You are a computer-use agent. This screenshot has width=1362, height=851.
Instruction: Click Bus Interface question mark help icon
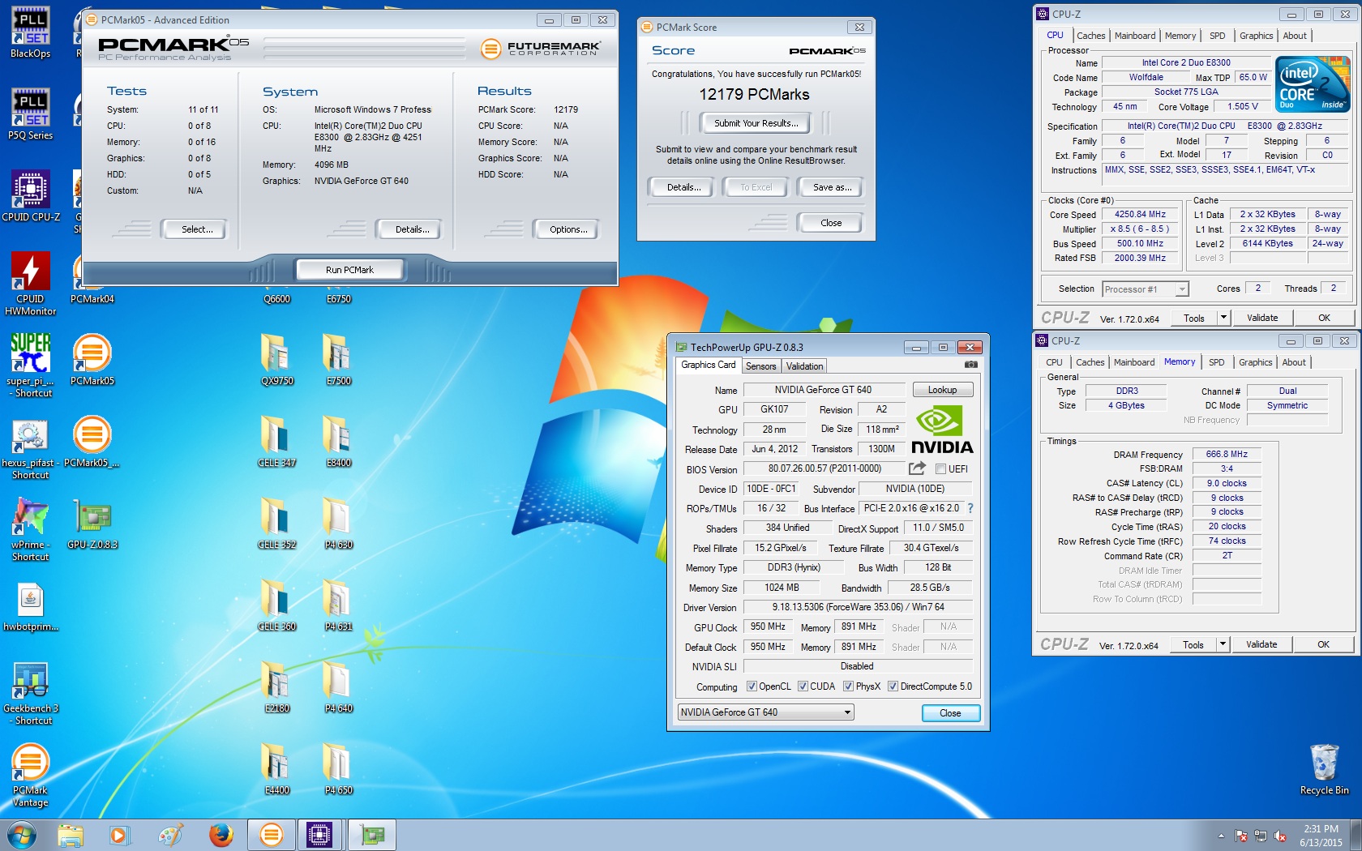point(970,508)
